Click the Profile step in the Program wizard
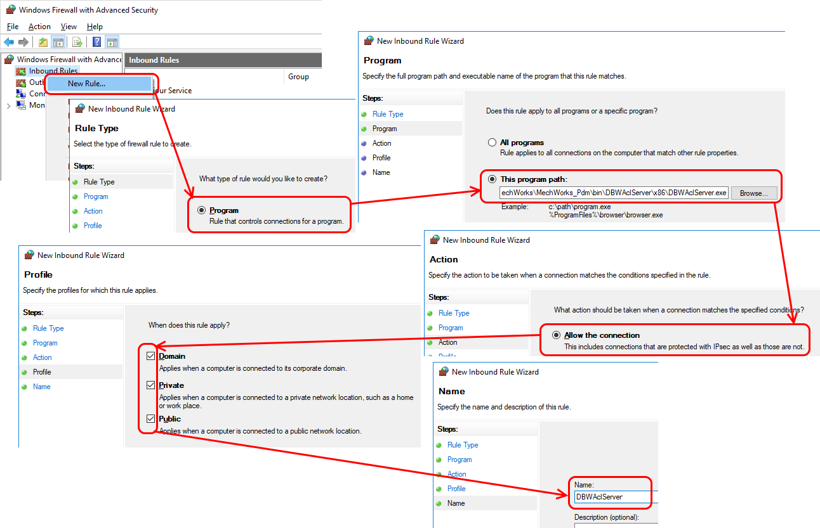Viewport: 820px width, 528px height. [x=381, y=158]
